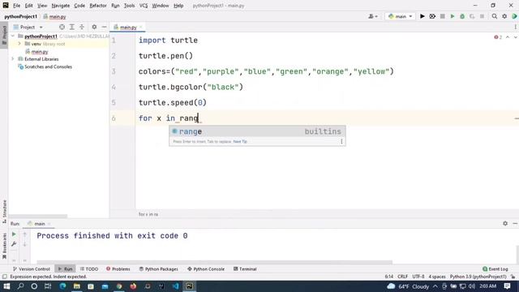This screenshot has height=292, width=519.
Task: Open the main run configuration dropdown
Action: tap(400, 16)
